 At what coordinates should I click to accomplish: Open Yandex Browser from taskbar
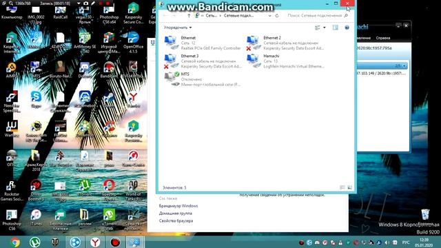click(95, 242)
